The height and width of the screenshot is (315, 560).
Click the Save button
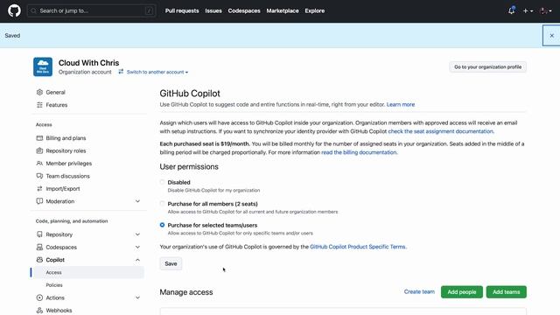pyautogui.click(x=171, y=263)
